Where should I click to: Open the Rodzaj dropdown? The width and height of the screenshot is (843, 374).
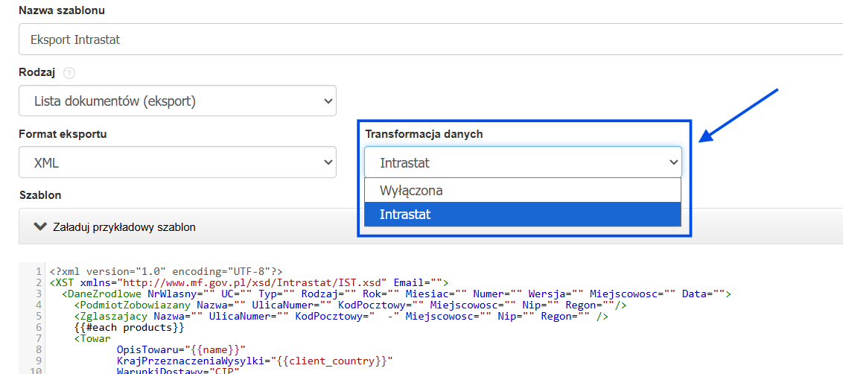pos(177,100)
